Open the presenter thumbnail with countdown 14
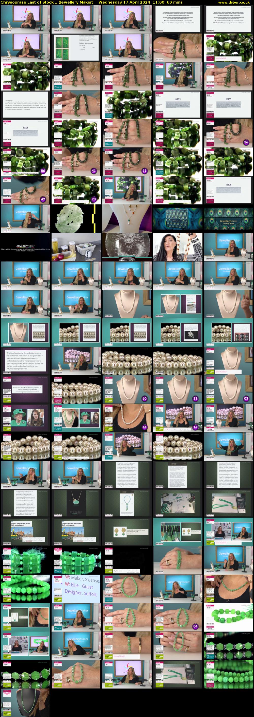The width and height of the screenshot is (254, 717). tap(178, 418)
